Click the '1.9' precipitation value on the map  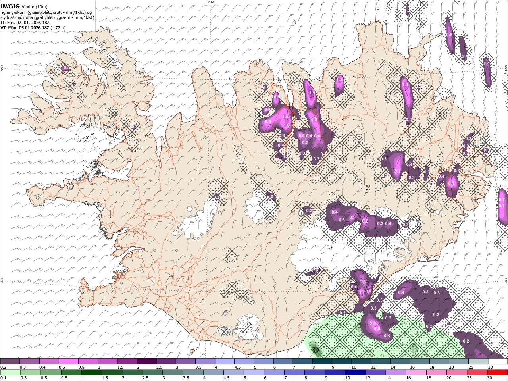pos(312,93)
